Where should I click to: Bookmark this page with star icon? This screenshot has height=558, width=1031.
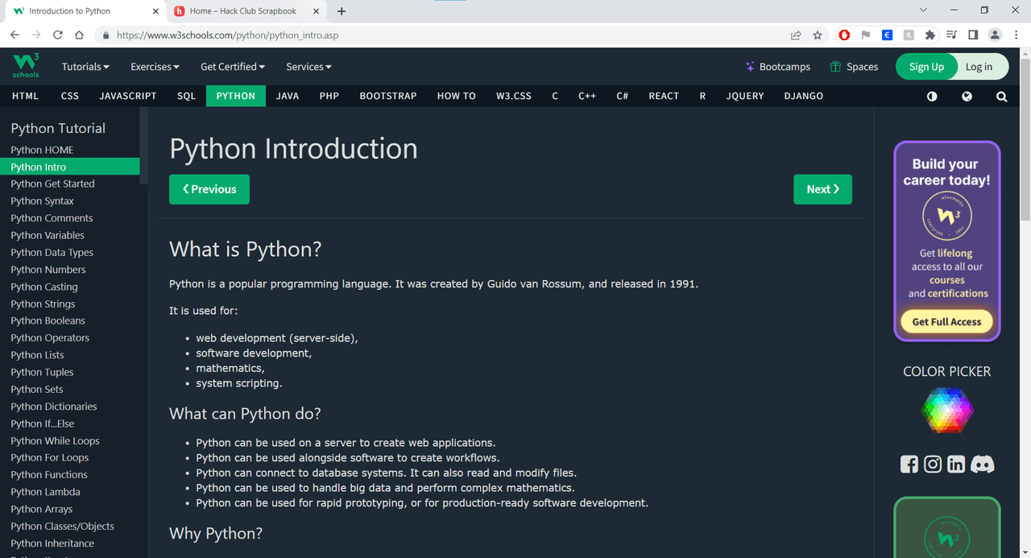pyautogui.click(x=818, y=35)
